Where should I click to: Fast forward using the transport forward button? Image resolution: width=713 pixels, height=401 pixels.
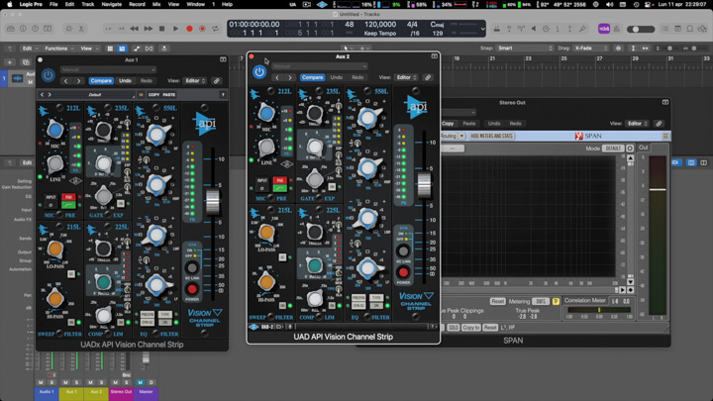(x=149, y=29)
